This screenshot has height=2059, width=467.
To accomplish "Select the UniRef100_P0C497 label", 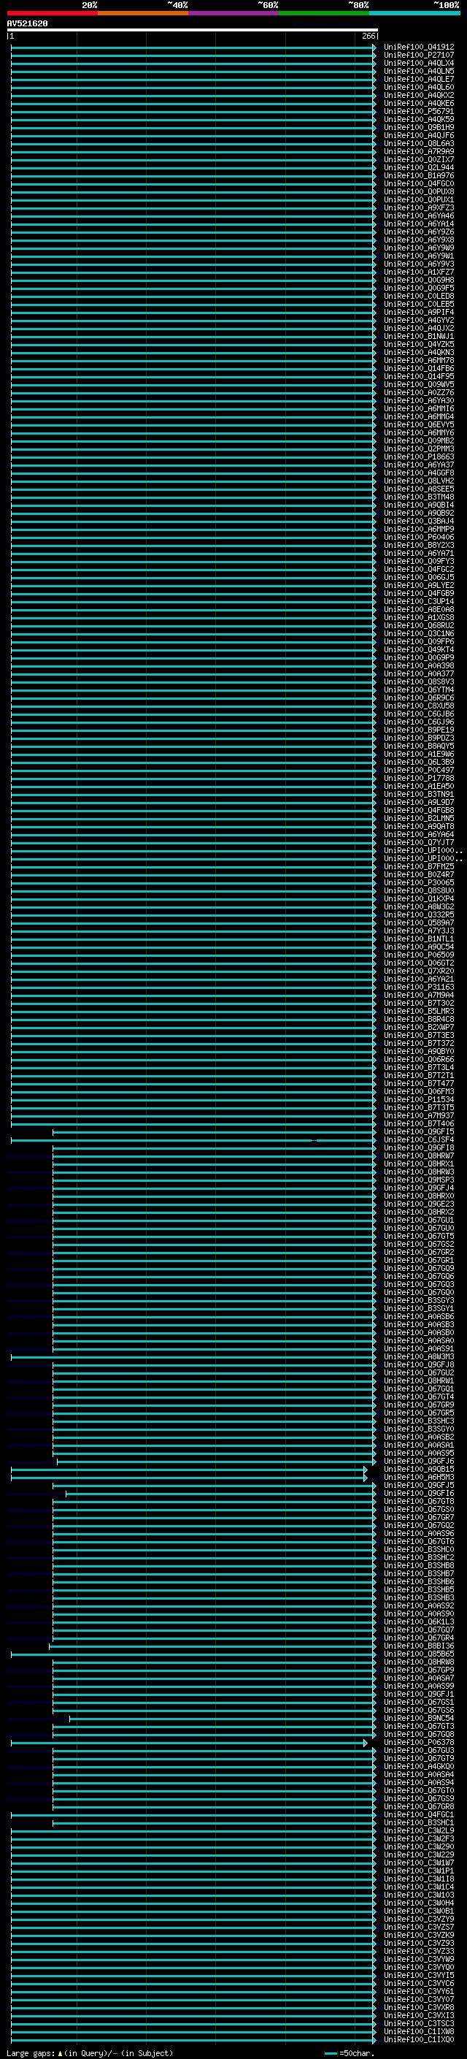I will pyautogui.click(x=418, y=771).
